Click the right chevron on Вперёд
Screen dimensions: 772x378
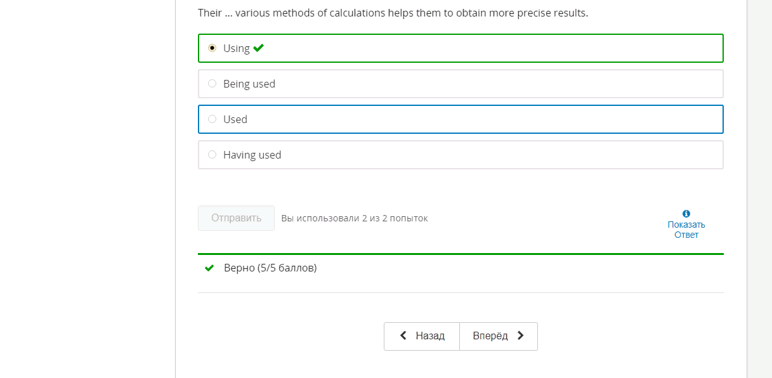521,336
